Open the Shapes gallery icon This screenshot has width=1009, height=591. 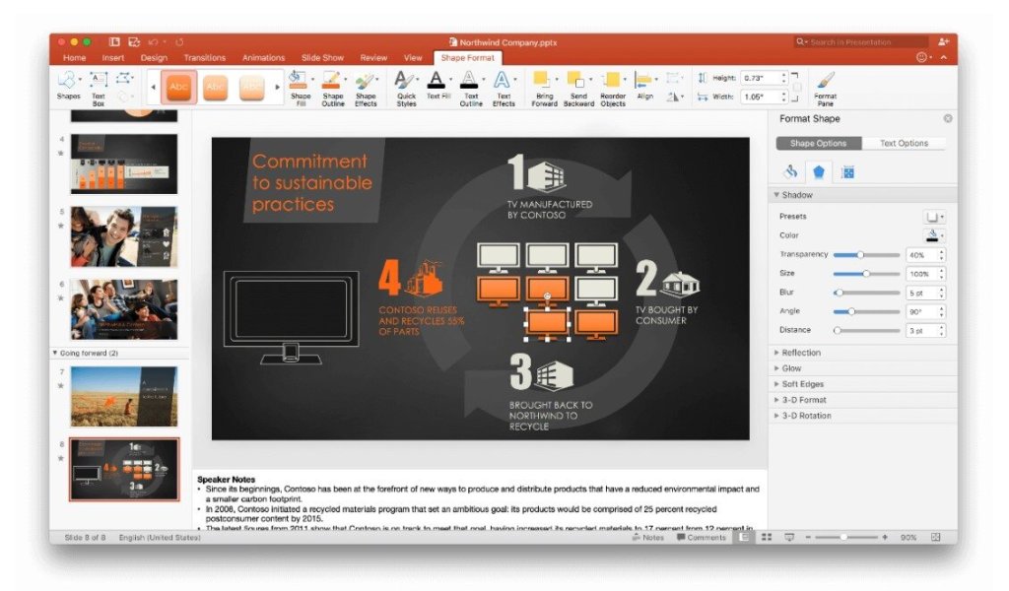66,80
